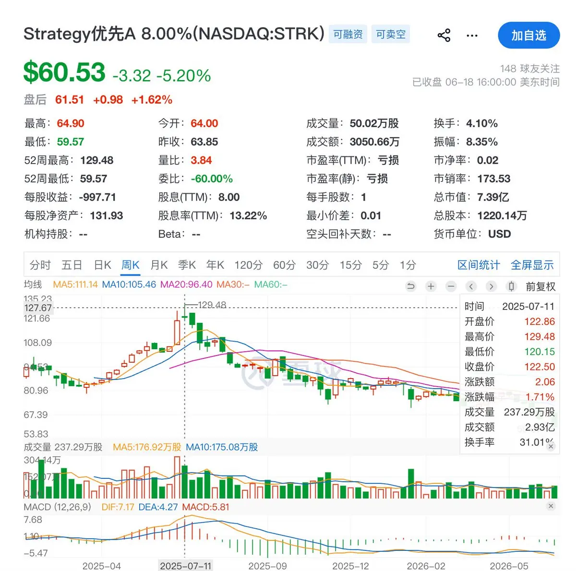Switch to the 年K yearly chart tab

coord(215,265)
